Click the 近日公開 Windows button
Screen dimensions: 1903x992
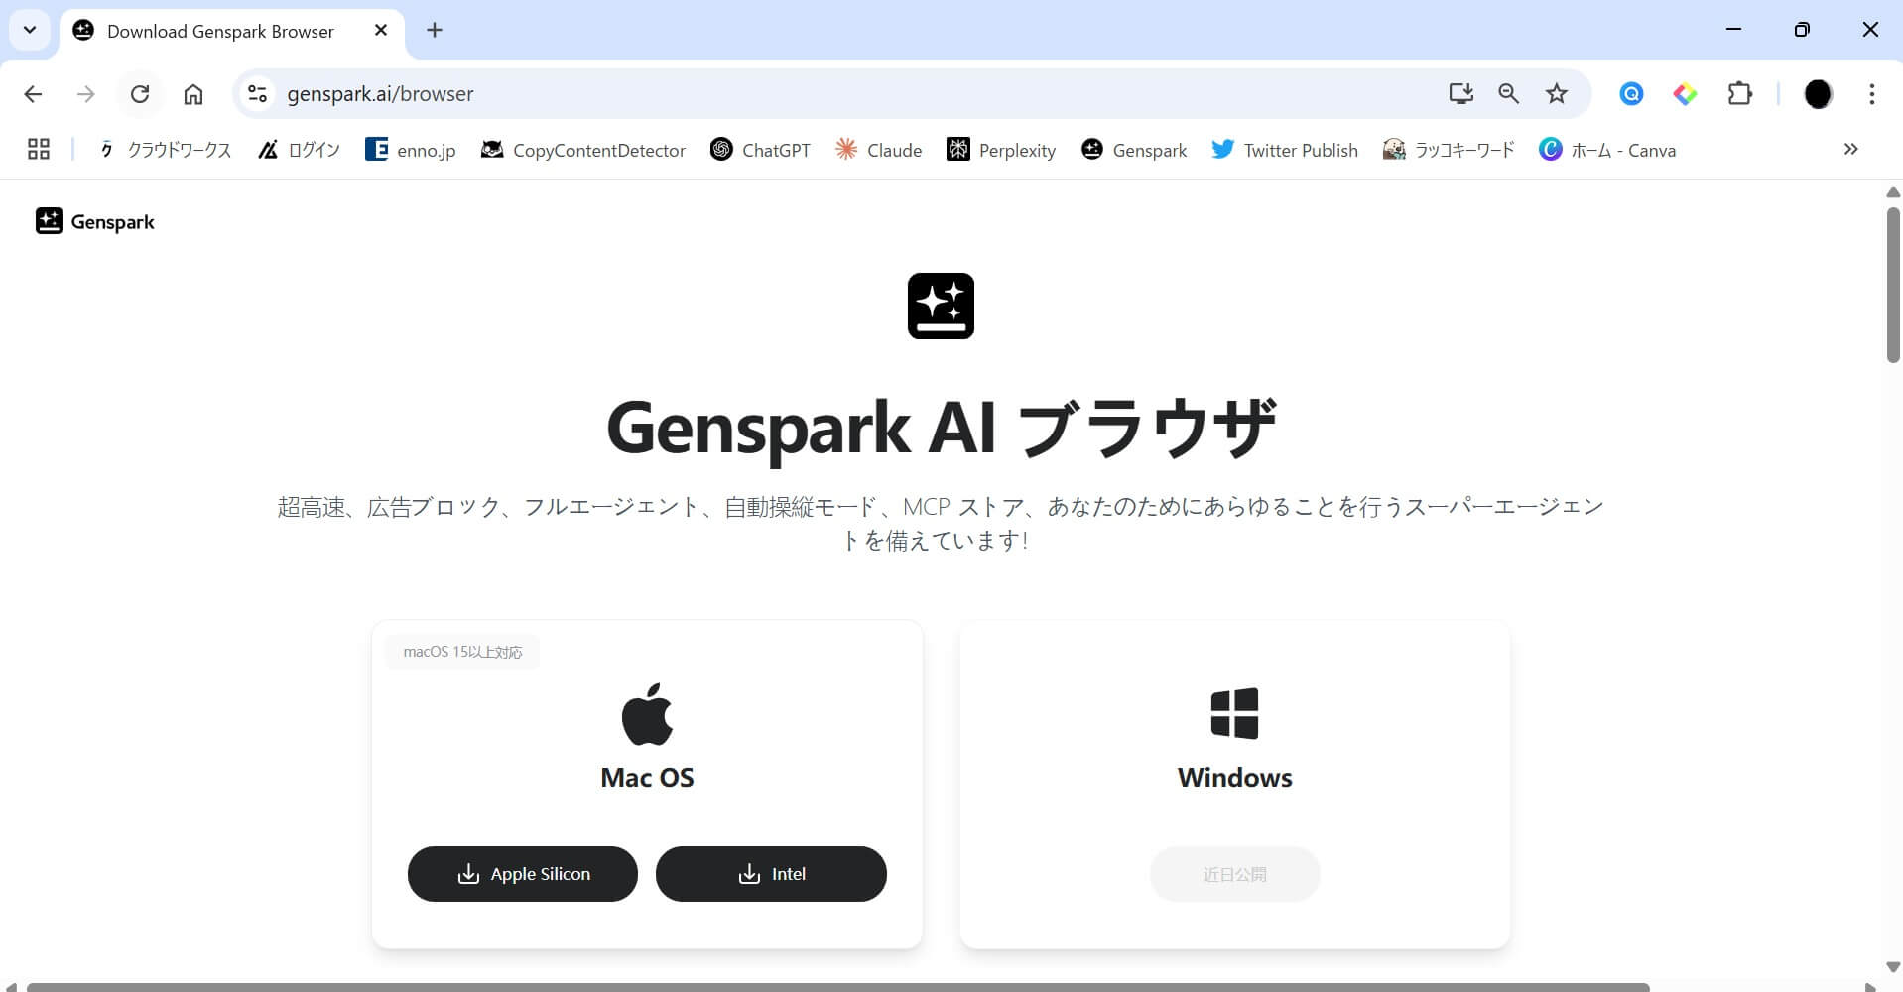pos(1235,874)
